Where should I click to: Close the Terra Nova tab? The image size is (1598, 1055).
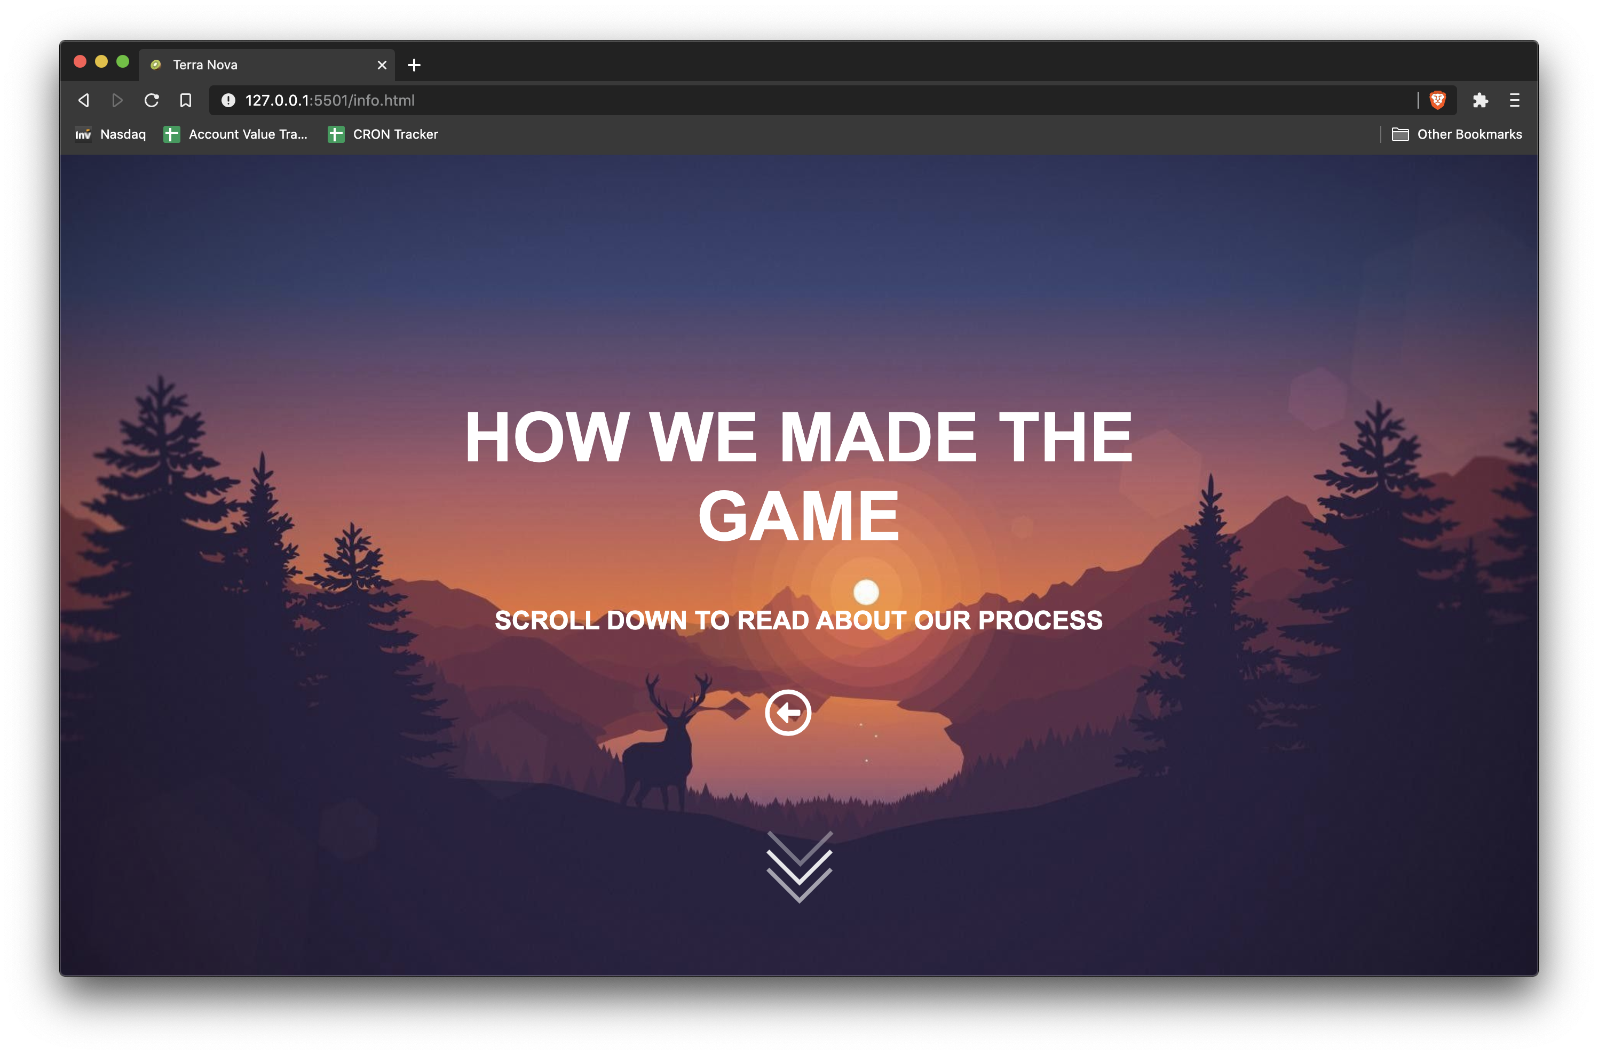point(382,65)
